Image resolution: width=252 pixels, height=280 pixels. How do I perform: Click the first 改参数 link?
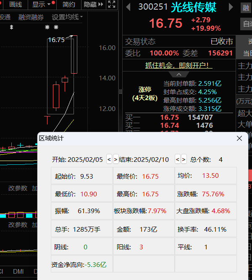coord(18,188)
